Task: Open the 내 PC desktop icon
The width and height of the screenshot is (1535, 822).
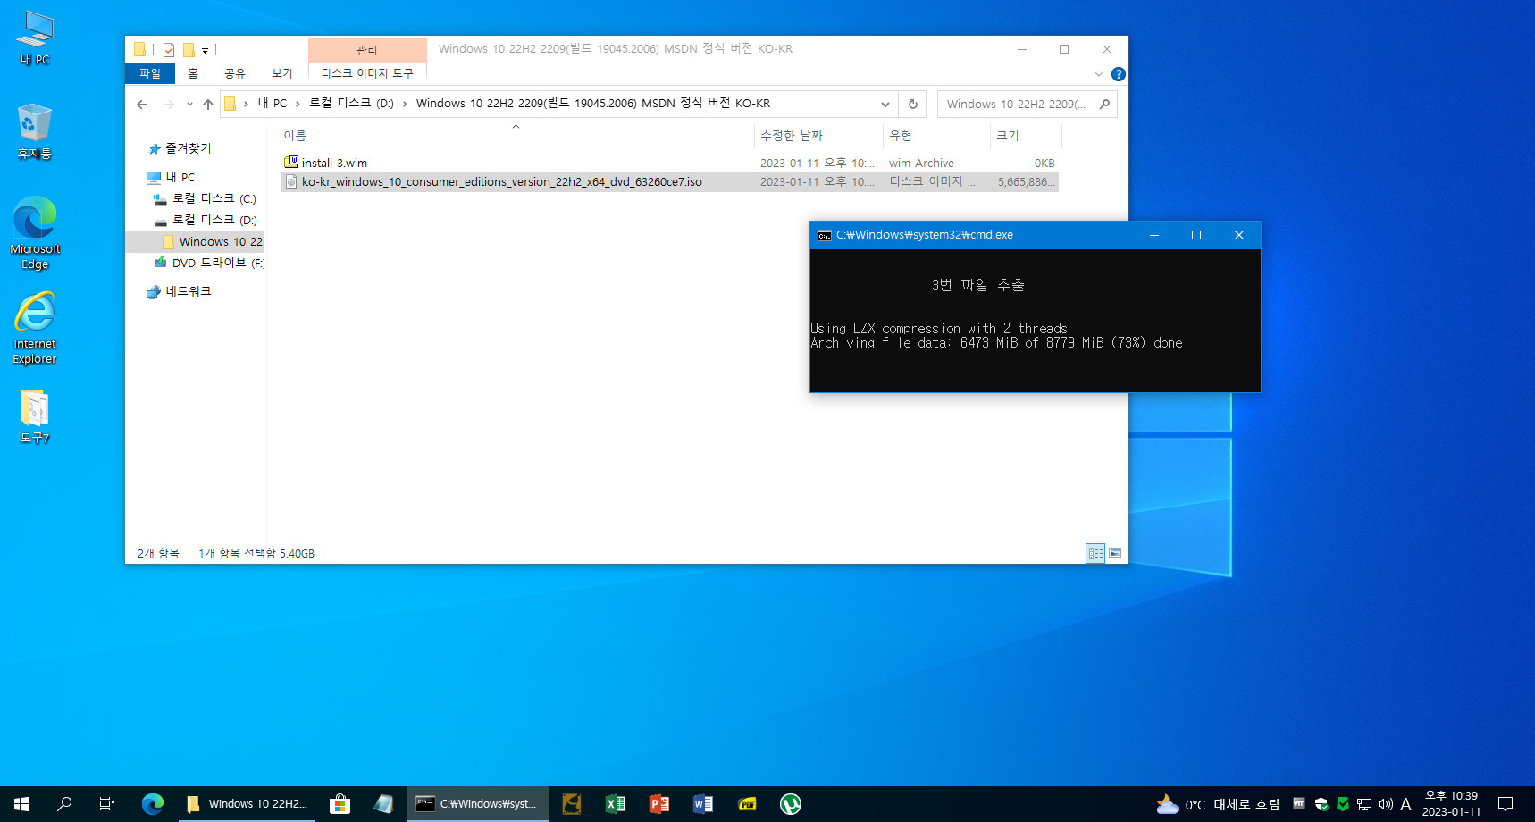Action: pyautogui.click(x=35, y=38)
